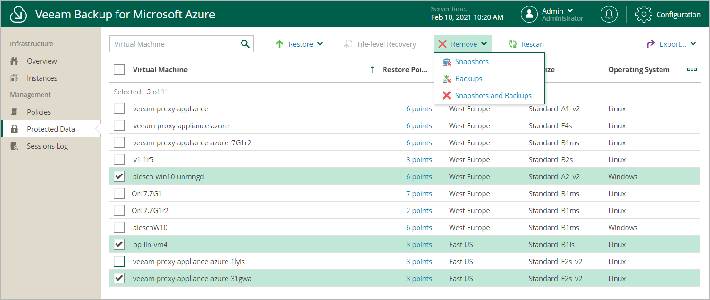The width and height of the screenshot is (710, 300).
Task: Open the Admin account dropdown chevron
Action: [570, 10]
